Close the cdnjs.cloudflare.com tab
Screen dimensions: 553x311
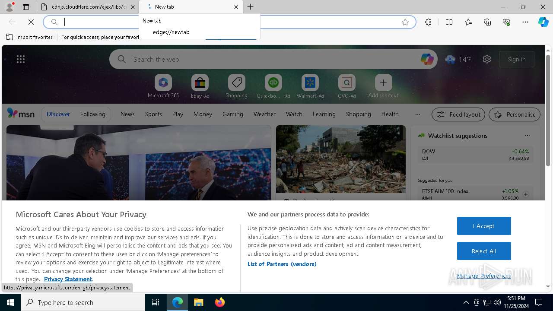tap(133, 7)
